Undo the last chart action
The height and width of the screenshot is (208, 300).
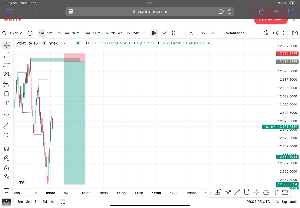203,33
